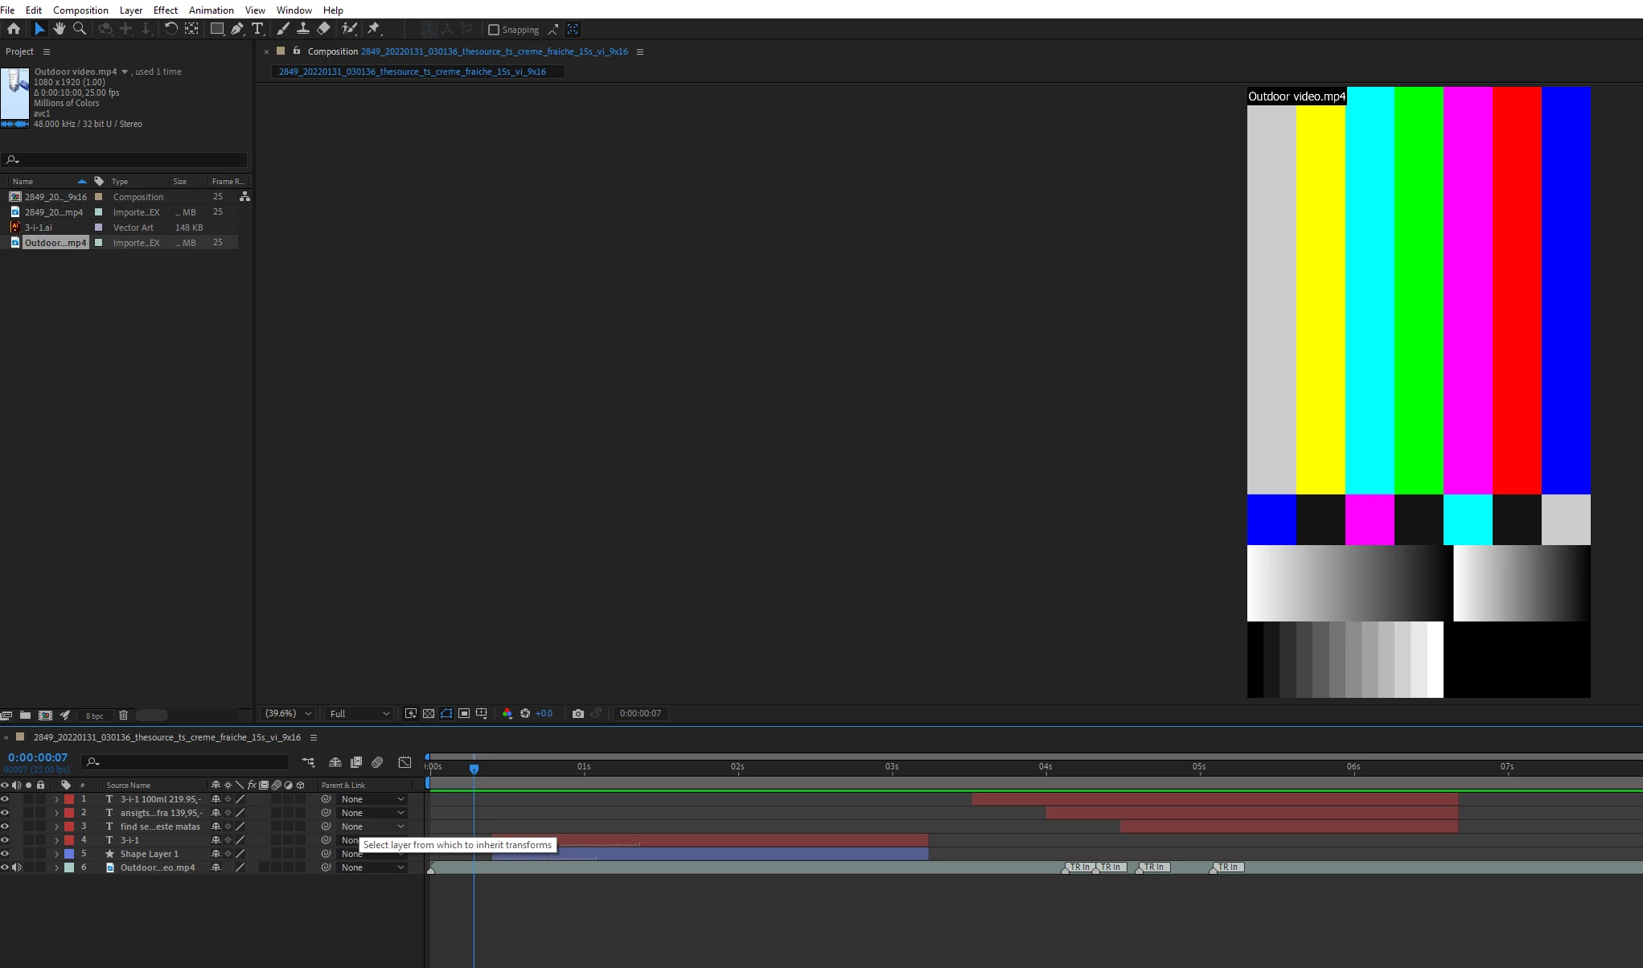Select the Pen tool in toolbar
Screen dimensions: 1643x968
236,29
